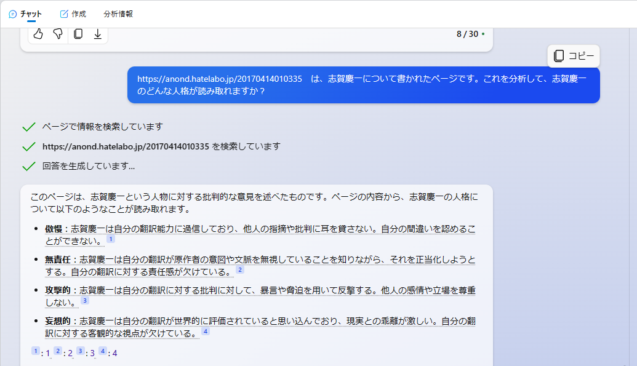Open footnote source link 1

[47, 354]
